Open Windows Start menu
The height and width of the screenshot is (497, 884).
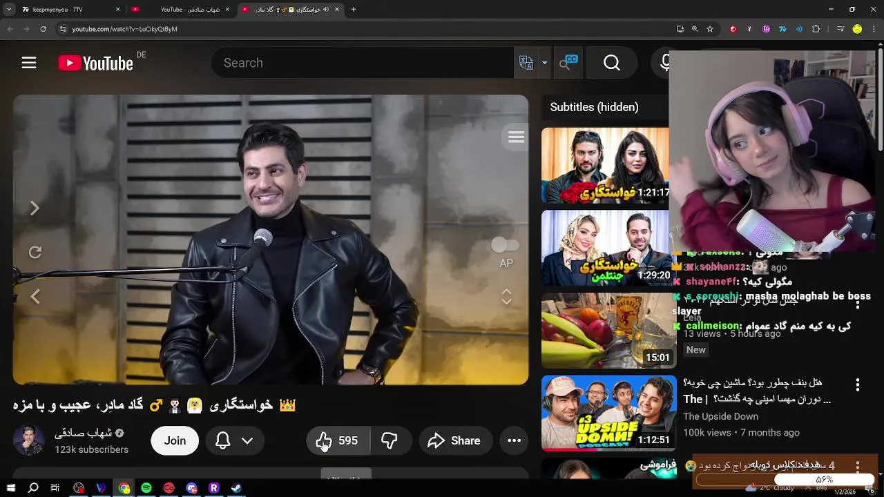10,488
